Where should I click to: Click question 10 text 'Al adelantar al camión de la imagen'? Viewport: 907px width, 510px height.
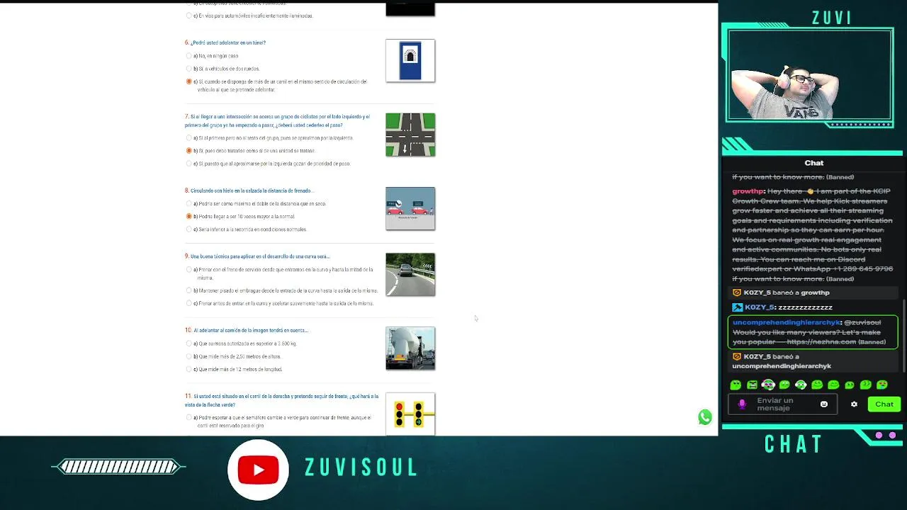point(250,330)
